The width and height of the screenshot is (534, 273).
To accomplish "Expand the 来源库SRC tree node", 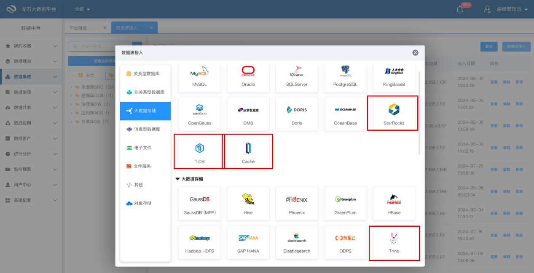I will coord(72,87).
